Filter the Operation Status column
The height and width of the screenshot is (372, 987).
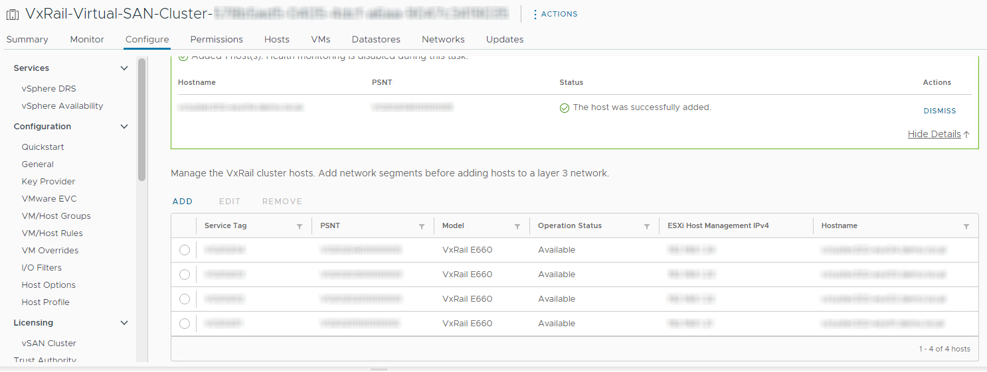tap(647, 226)
